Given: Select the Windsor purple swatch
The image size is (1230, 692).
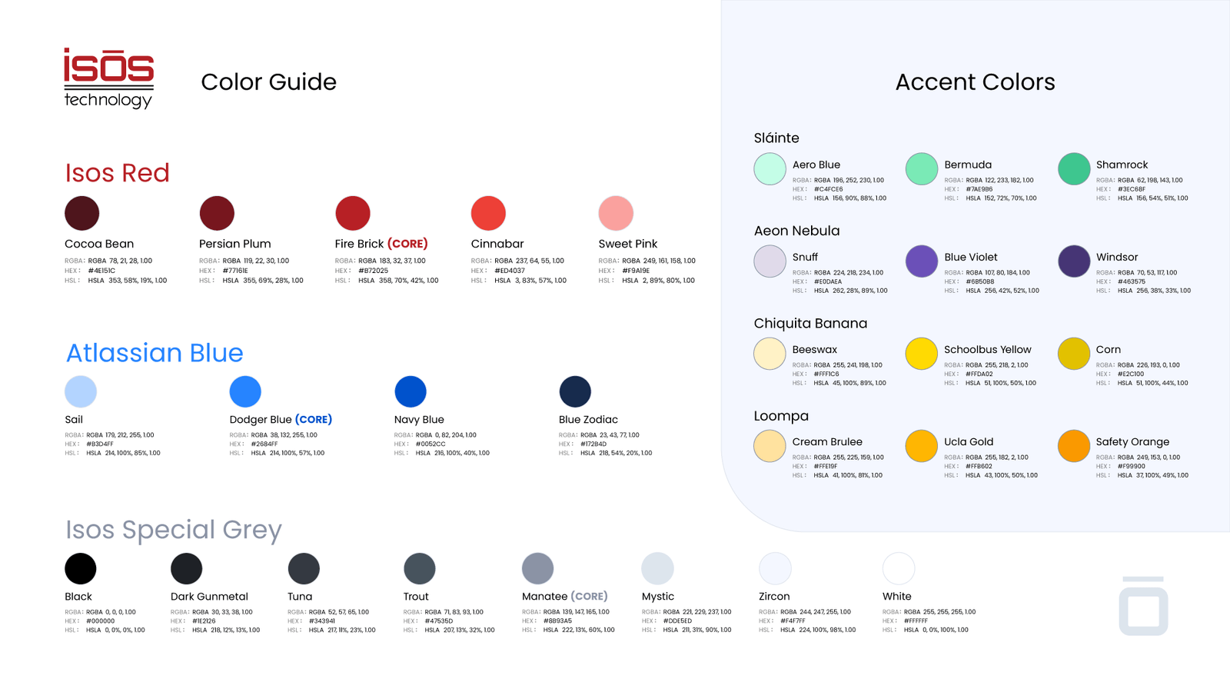Looking at the screenshot, I should pos(1074,261).
